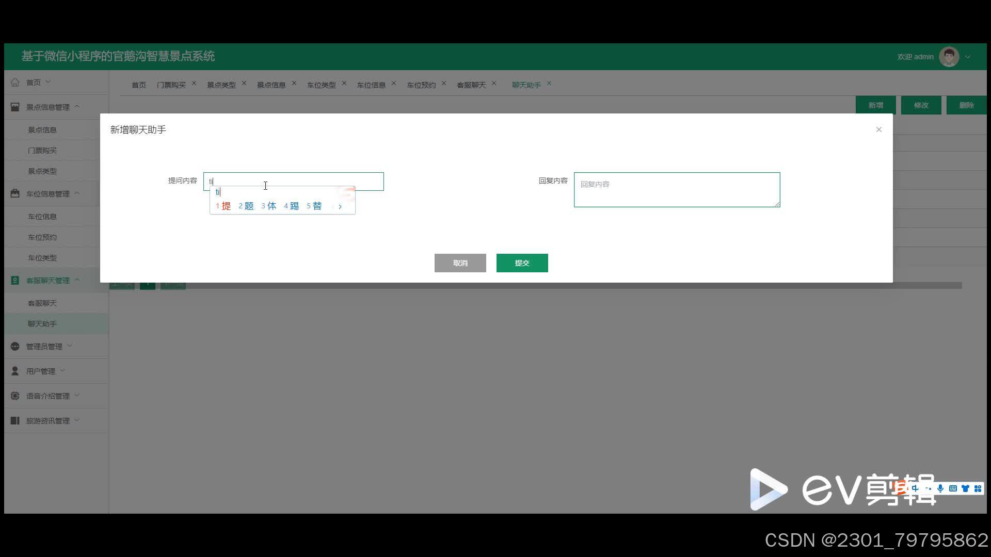The width and height of the screenshot is (991, 557).
Task: Click the 语音介绍管理 chip icon
Action: click(15, 396)
